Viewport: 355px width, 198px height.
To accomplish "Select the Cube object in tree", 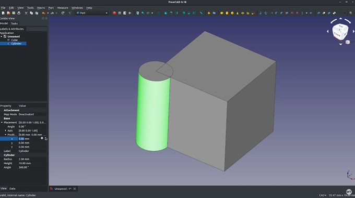I will [14, 40].
